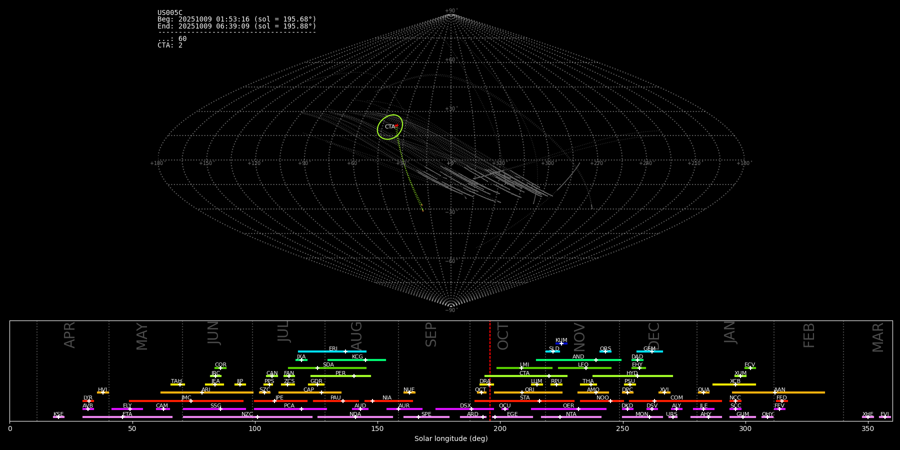
Task: Click the pink NTA shower bar
Action: click(571, 417)
